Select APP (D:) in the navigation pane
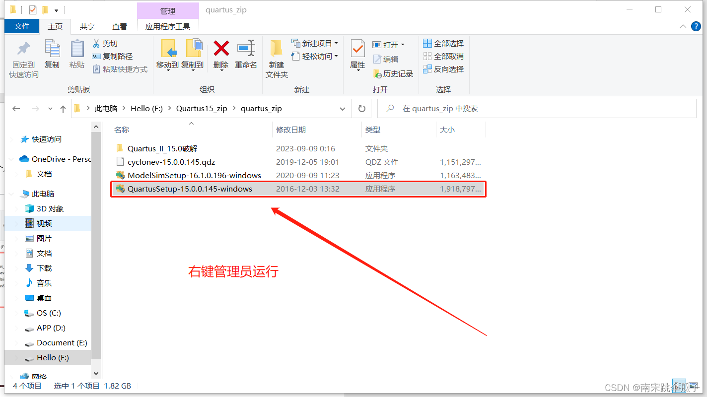This screenshot has width=707, height=397. click(x=51, y=328)
